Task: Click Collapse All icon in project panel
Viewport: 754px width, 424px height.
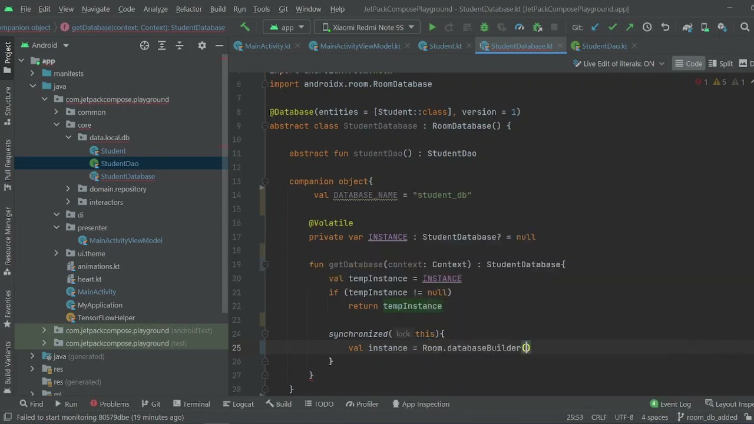Action: tap(180, 45)
